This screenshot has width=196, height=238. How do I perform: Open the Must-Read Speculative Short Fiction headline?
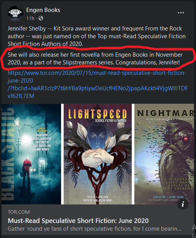78,221
